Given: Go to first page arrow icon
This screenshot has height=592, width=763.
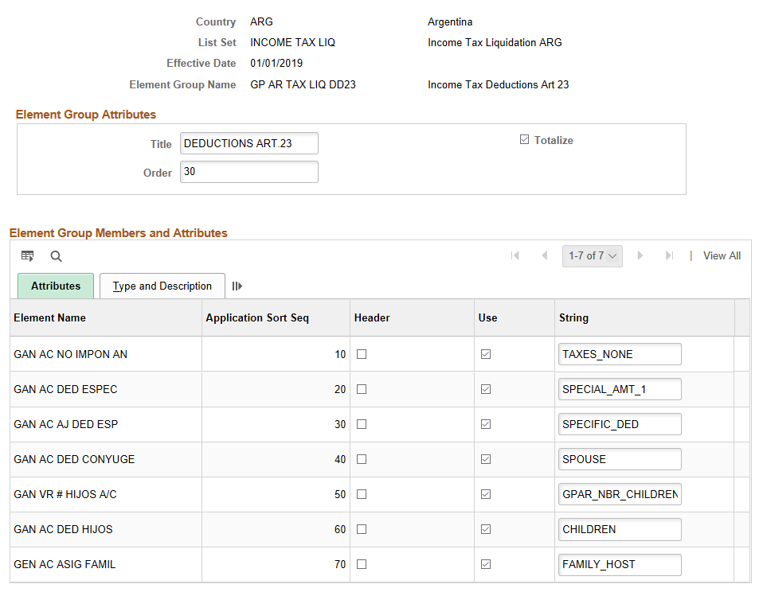Looking at the screenshot, I should click(x=515, y=255).
